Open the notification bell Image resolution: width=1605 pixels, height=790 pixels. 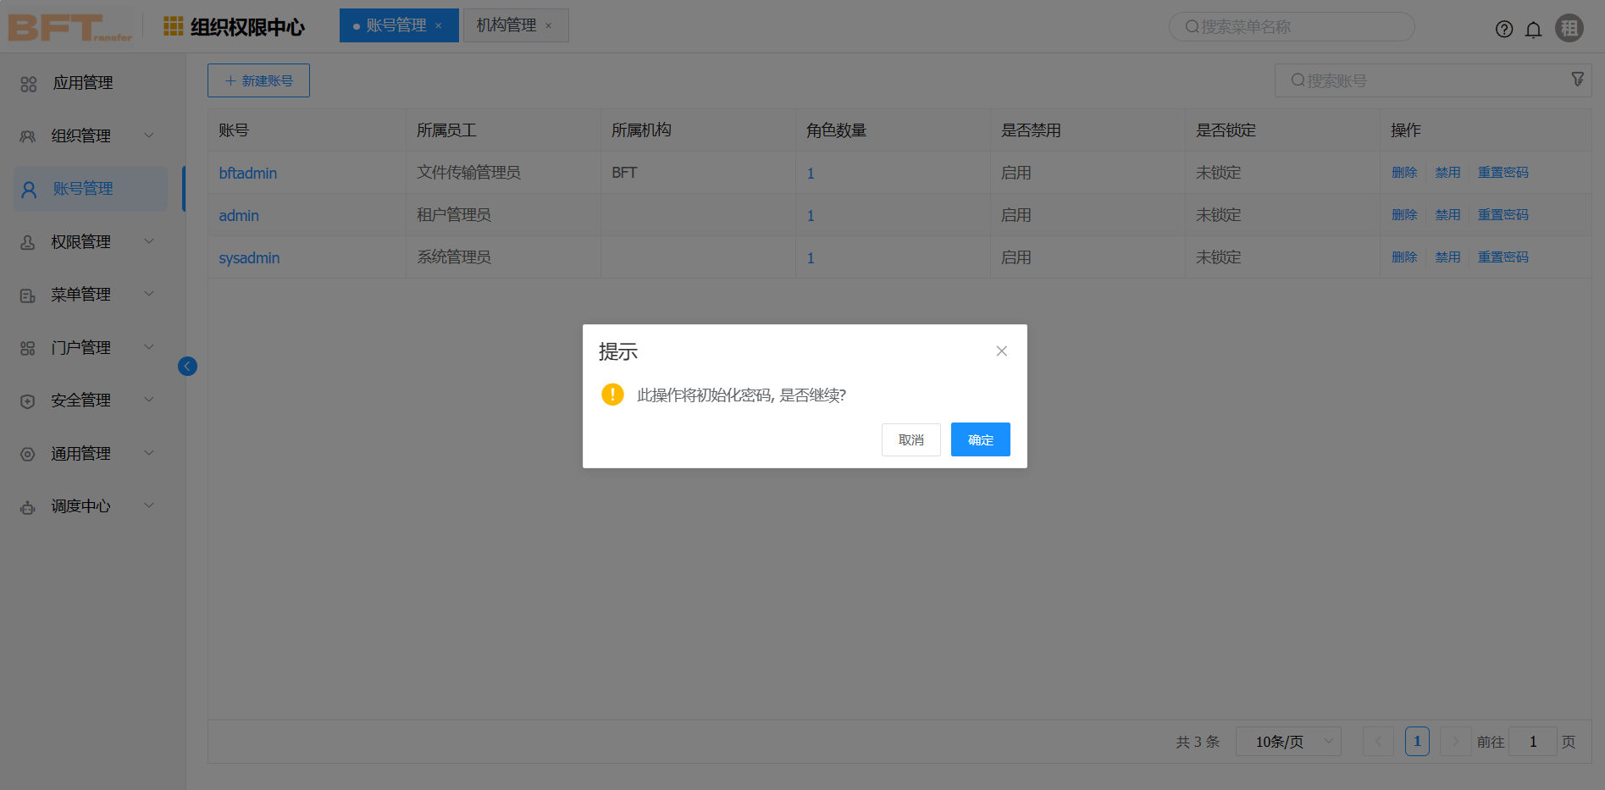(x=1533, y=30)
